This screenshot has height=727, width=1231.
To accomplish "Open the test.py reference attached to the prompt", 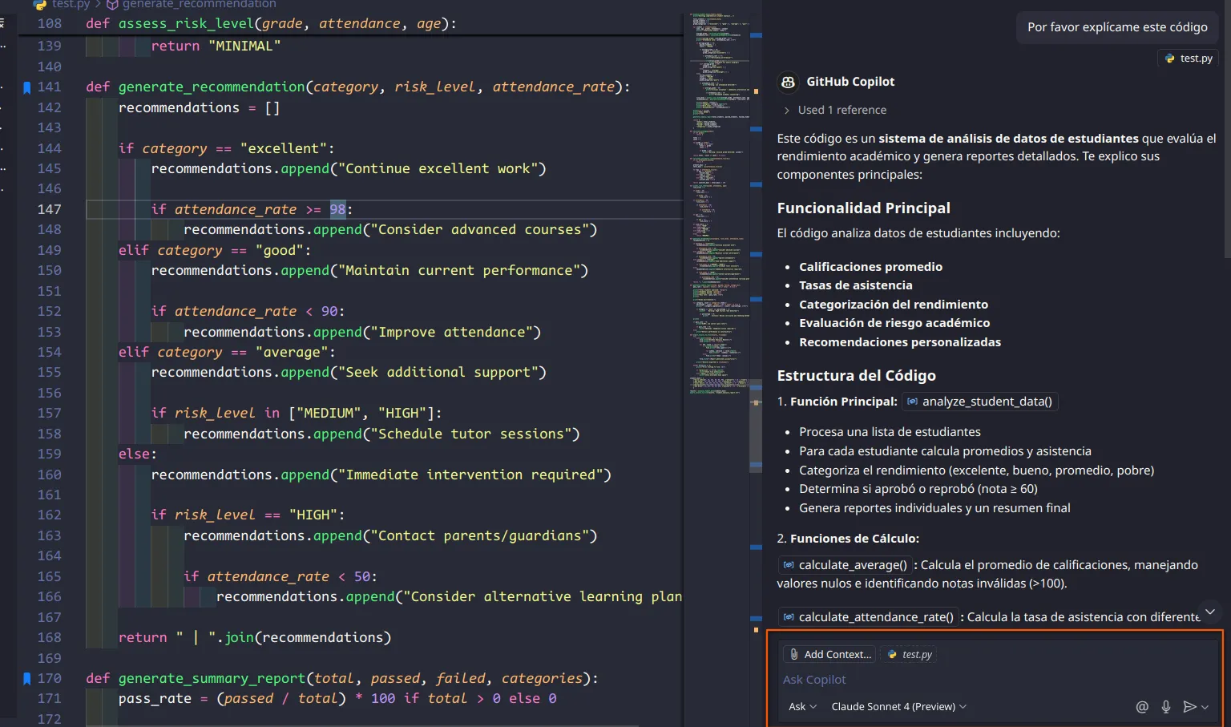I will (x=1189, y=58).
